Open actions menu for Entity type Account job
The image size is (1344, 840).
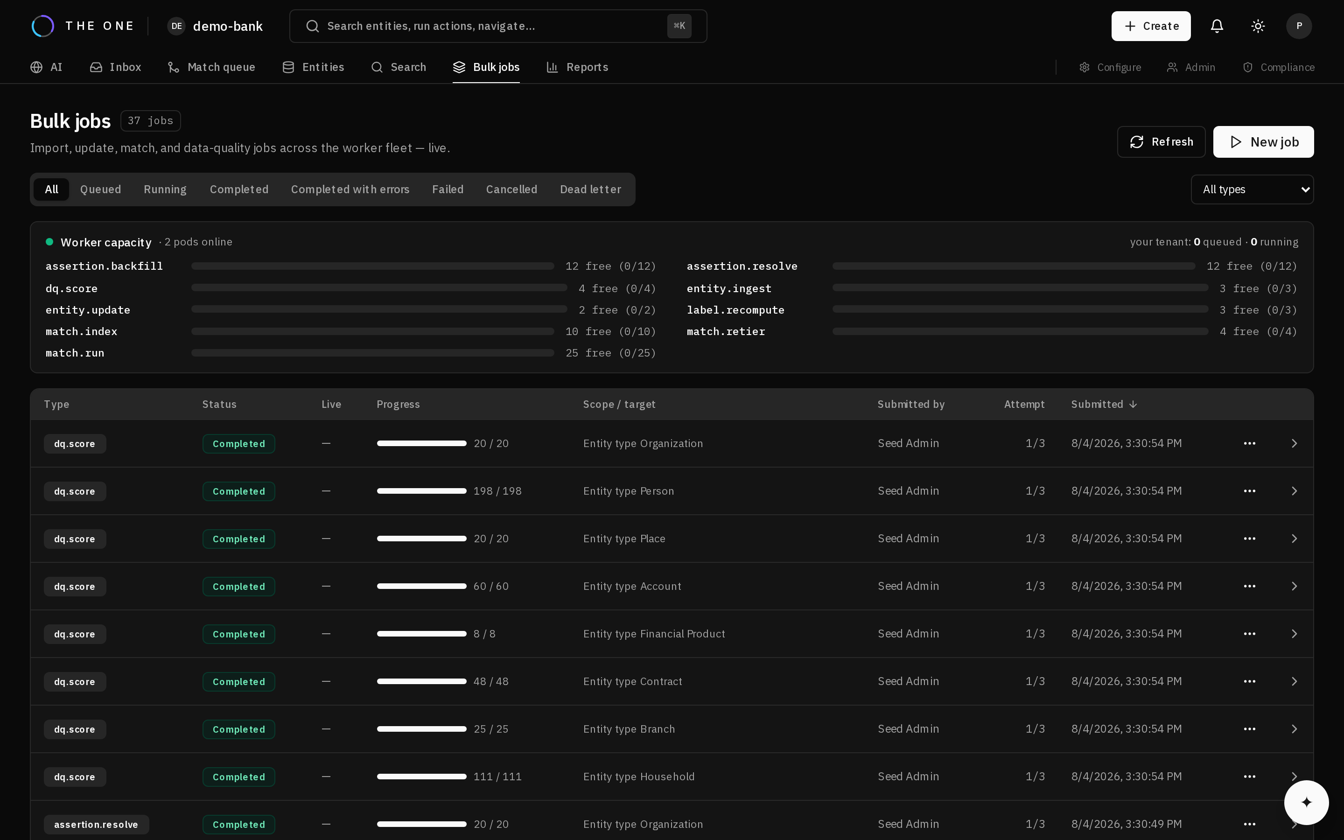coord(1250,586)
